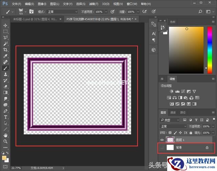217x171 pixels.
Task: Select the Hand tool
Action: [5, 135]
